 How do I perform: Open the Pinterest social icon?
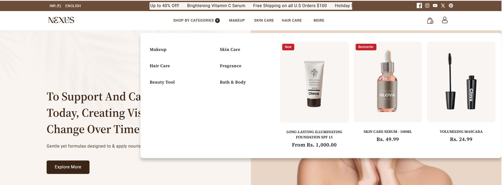tap(451, 6)
